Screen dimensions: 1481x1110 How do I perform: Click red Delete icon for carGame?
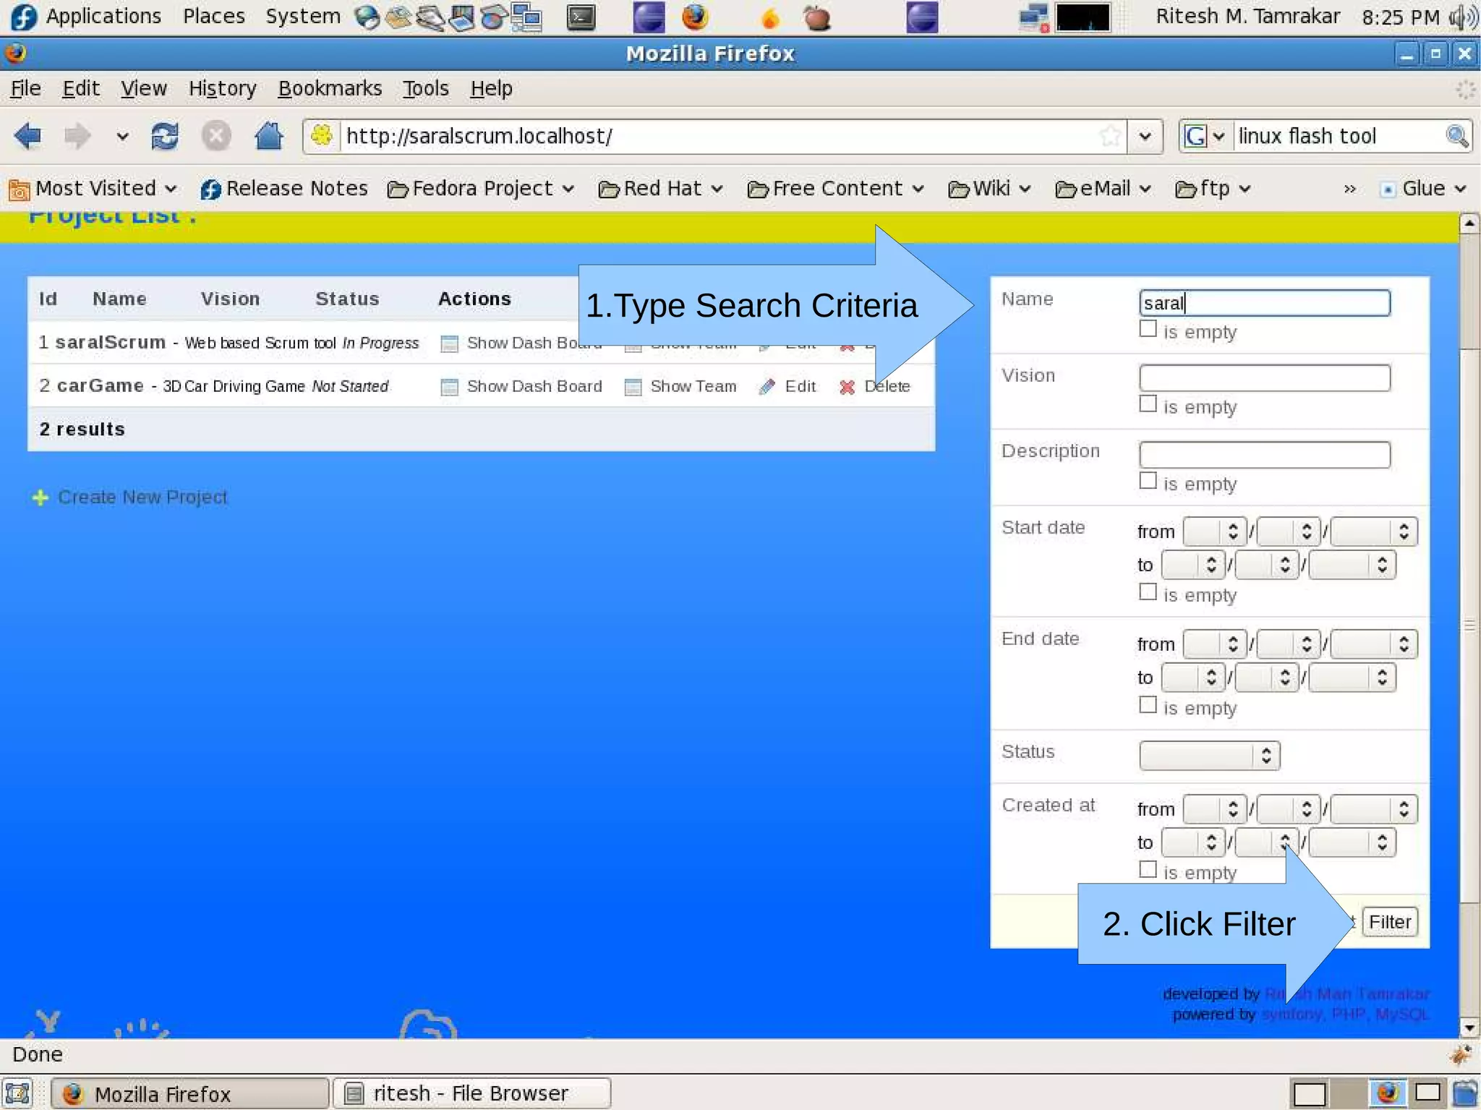847,387
